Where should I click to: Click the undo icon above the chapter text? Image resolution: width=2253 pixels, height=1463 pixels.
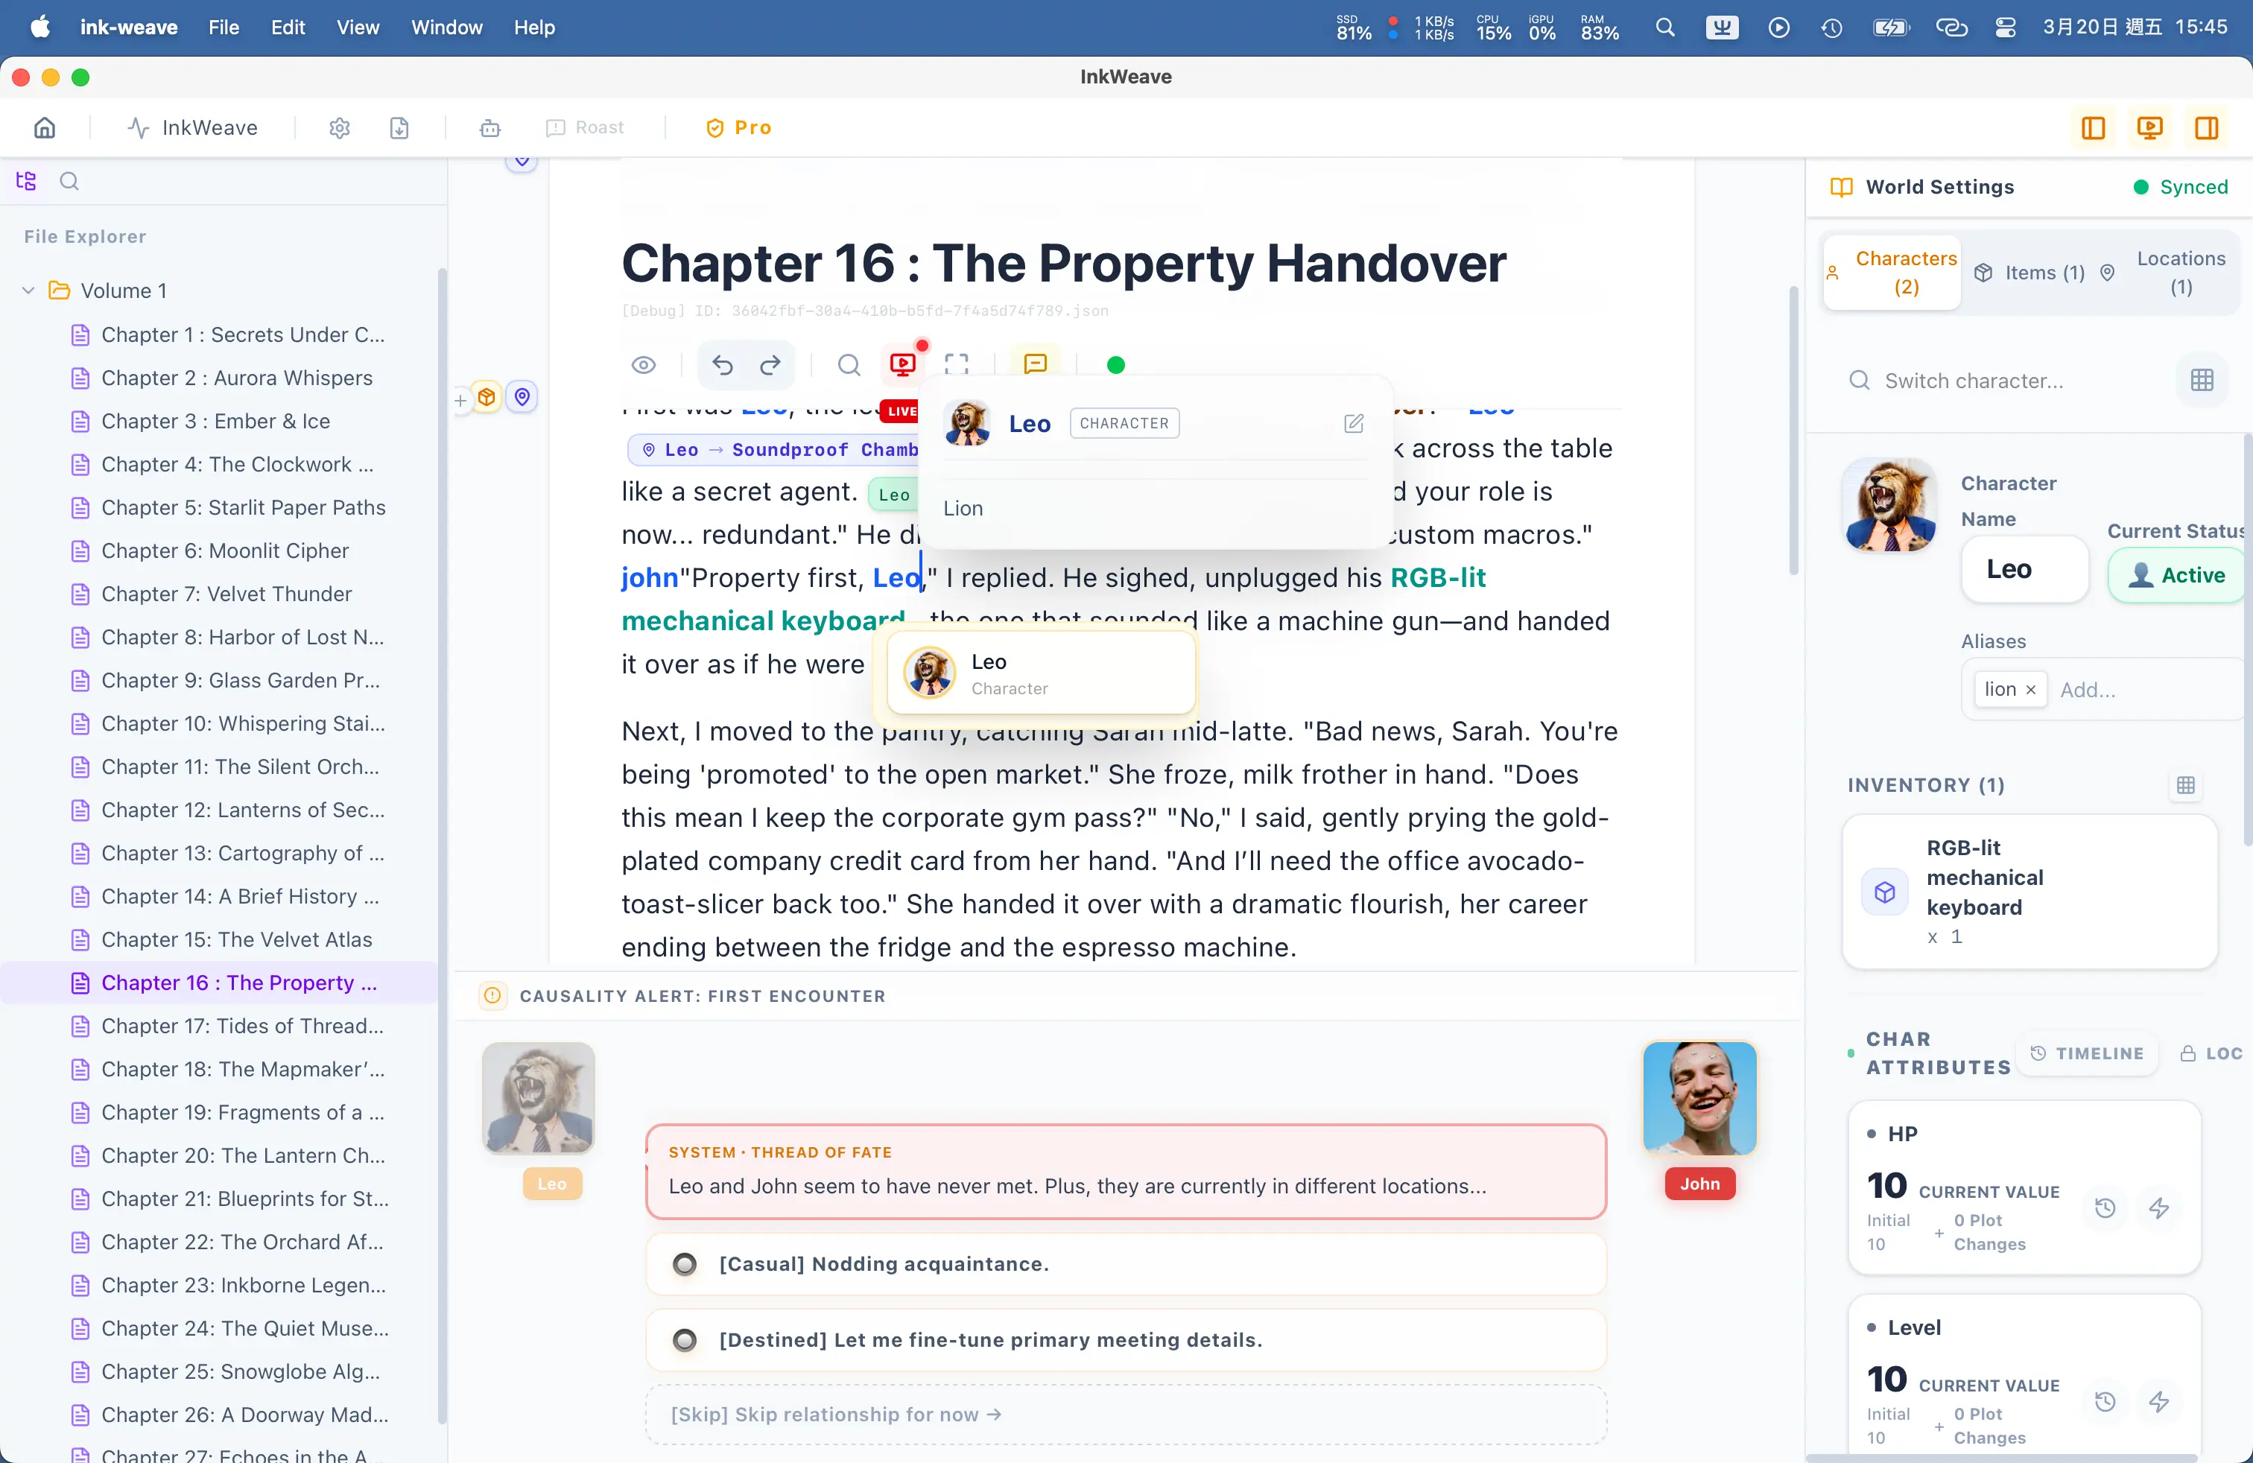tap(723, 364)
